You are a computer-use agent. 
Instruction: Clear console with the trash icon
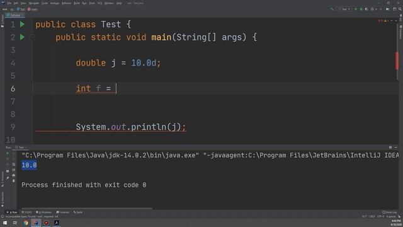coord(14,181)
